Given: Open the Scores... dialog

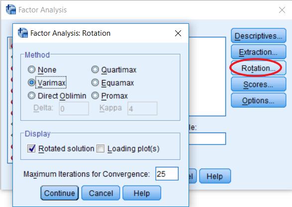Looking at the screenshot, I should pyautogui.click(x=259, y=84).
